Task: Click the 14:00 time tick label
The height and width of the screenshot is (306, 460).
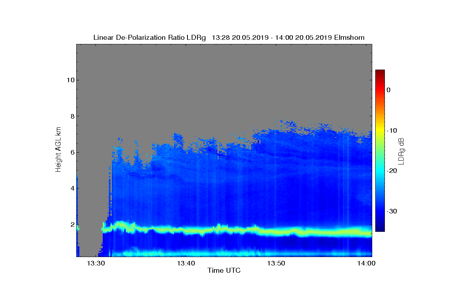Action: tap(366, 263)
